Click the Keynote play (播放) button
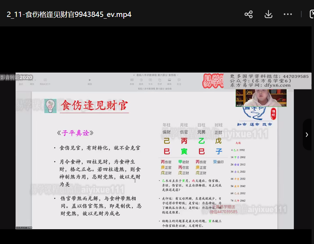This screenshot has height=244, width=314. tap(90, 81)
